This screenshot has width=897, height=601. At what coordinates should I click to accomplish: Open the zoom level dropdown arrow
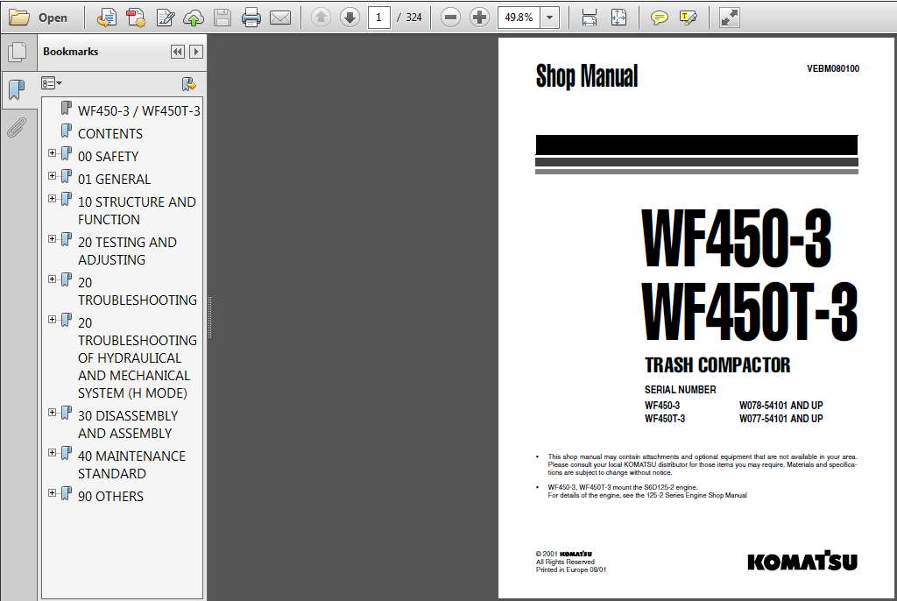pyautogui.click(x=550, y=18)
